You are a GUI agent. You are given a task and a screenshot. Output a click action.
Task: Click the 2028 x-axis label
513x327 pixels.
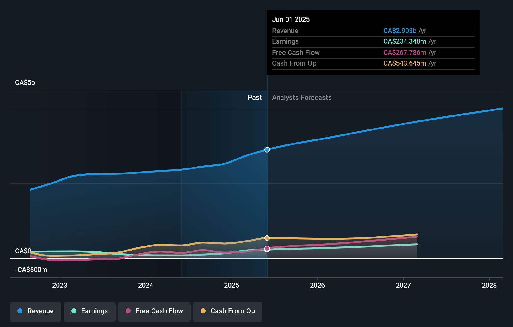tap(489, 285)
